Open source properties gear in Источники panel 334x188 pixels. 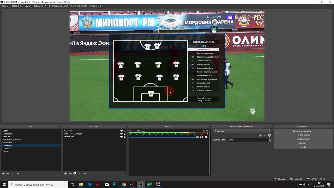coord(75,173)
